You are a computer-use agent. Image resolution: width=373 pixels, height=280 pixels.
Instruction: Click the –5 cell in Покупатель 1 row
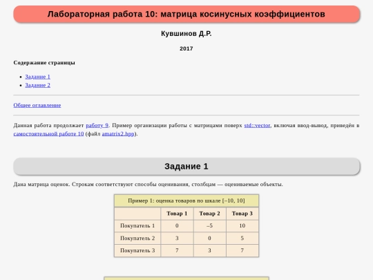coord(209,225)
